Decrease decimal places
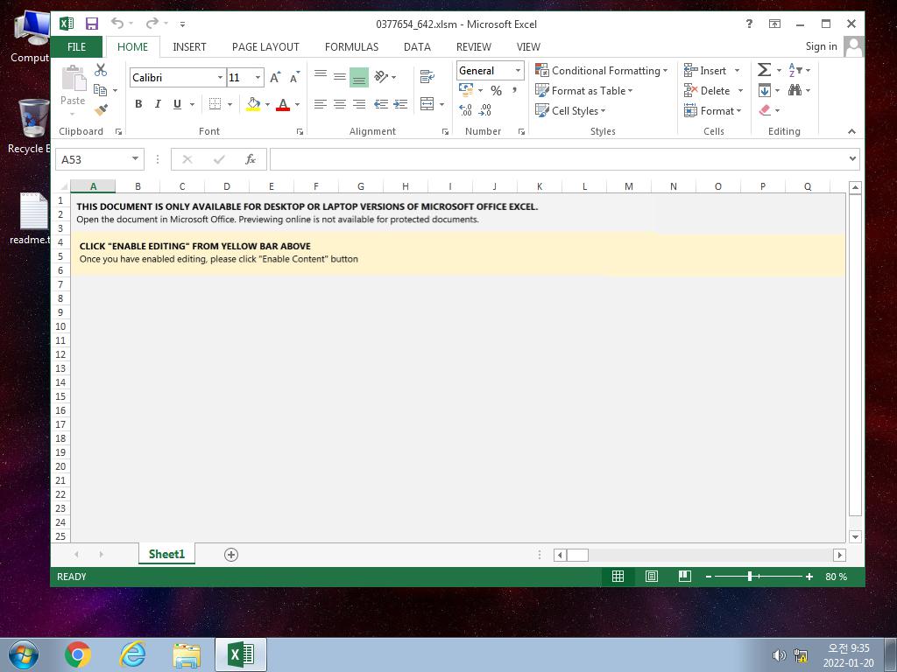The width and height of the screenshot is (897, 672). tap(485, 109)
